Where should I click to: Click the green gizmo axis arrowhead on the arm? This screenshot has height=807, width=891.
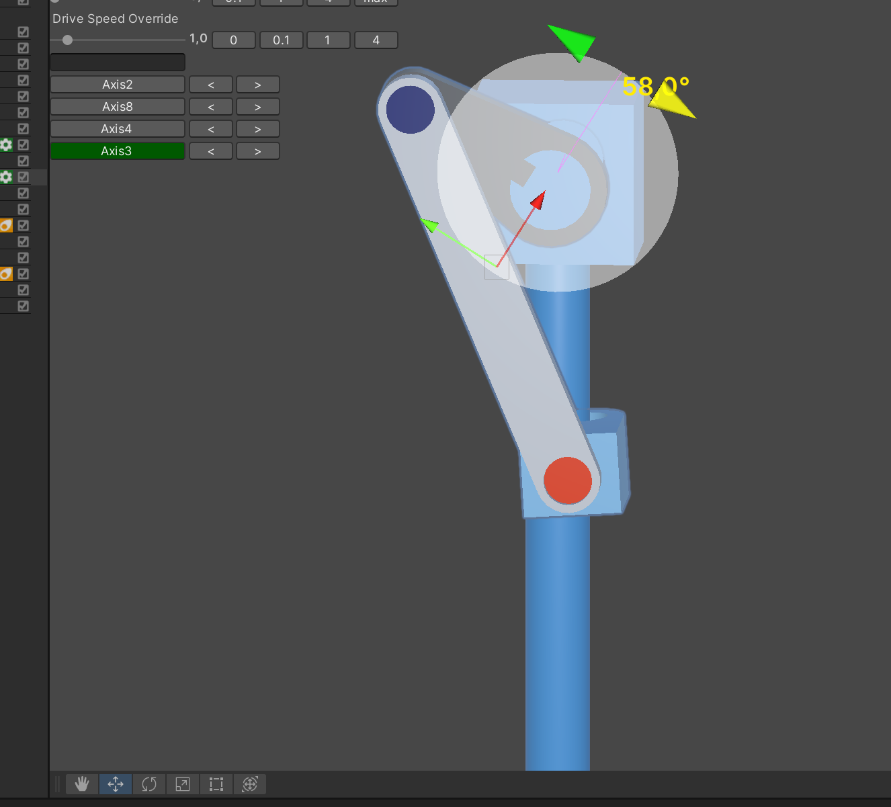(429, 225)
